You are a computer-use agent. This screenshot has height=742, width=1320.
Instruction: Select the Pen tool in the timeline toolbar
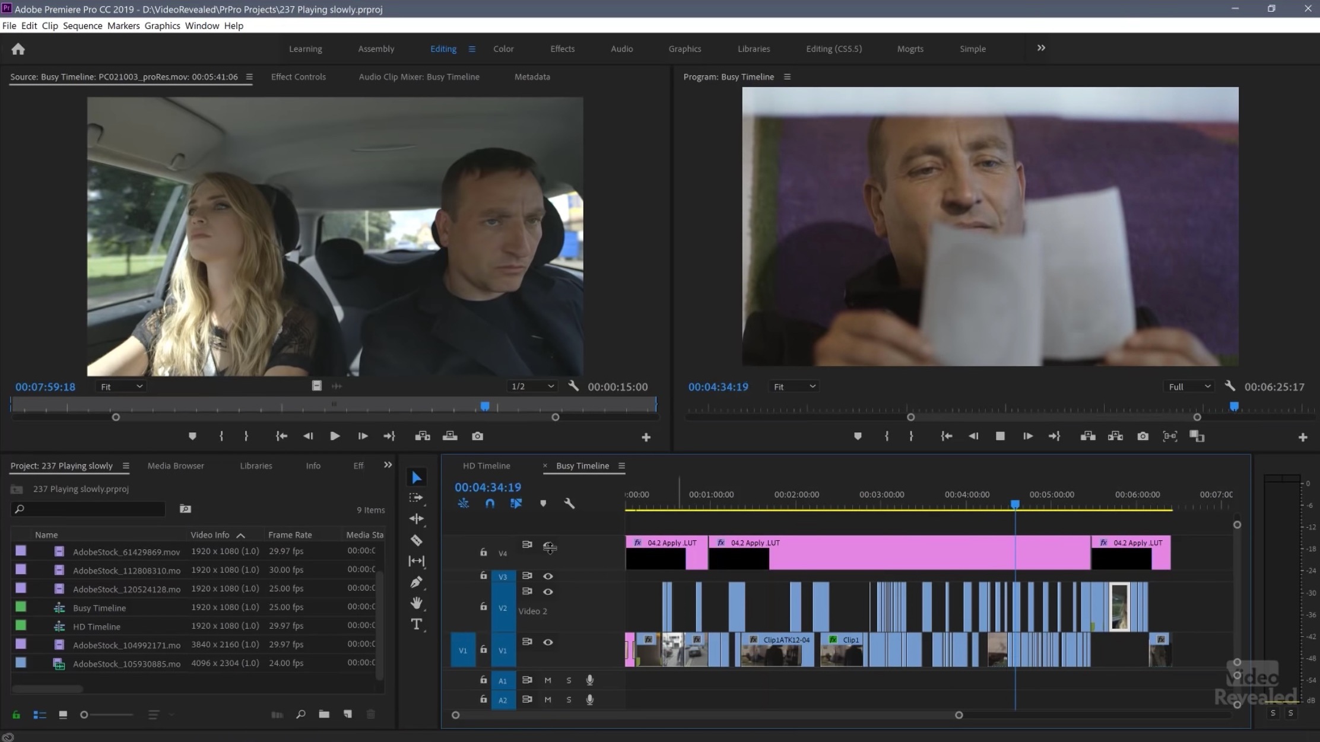[x=416, y=582]
